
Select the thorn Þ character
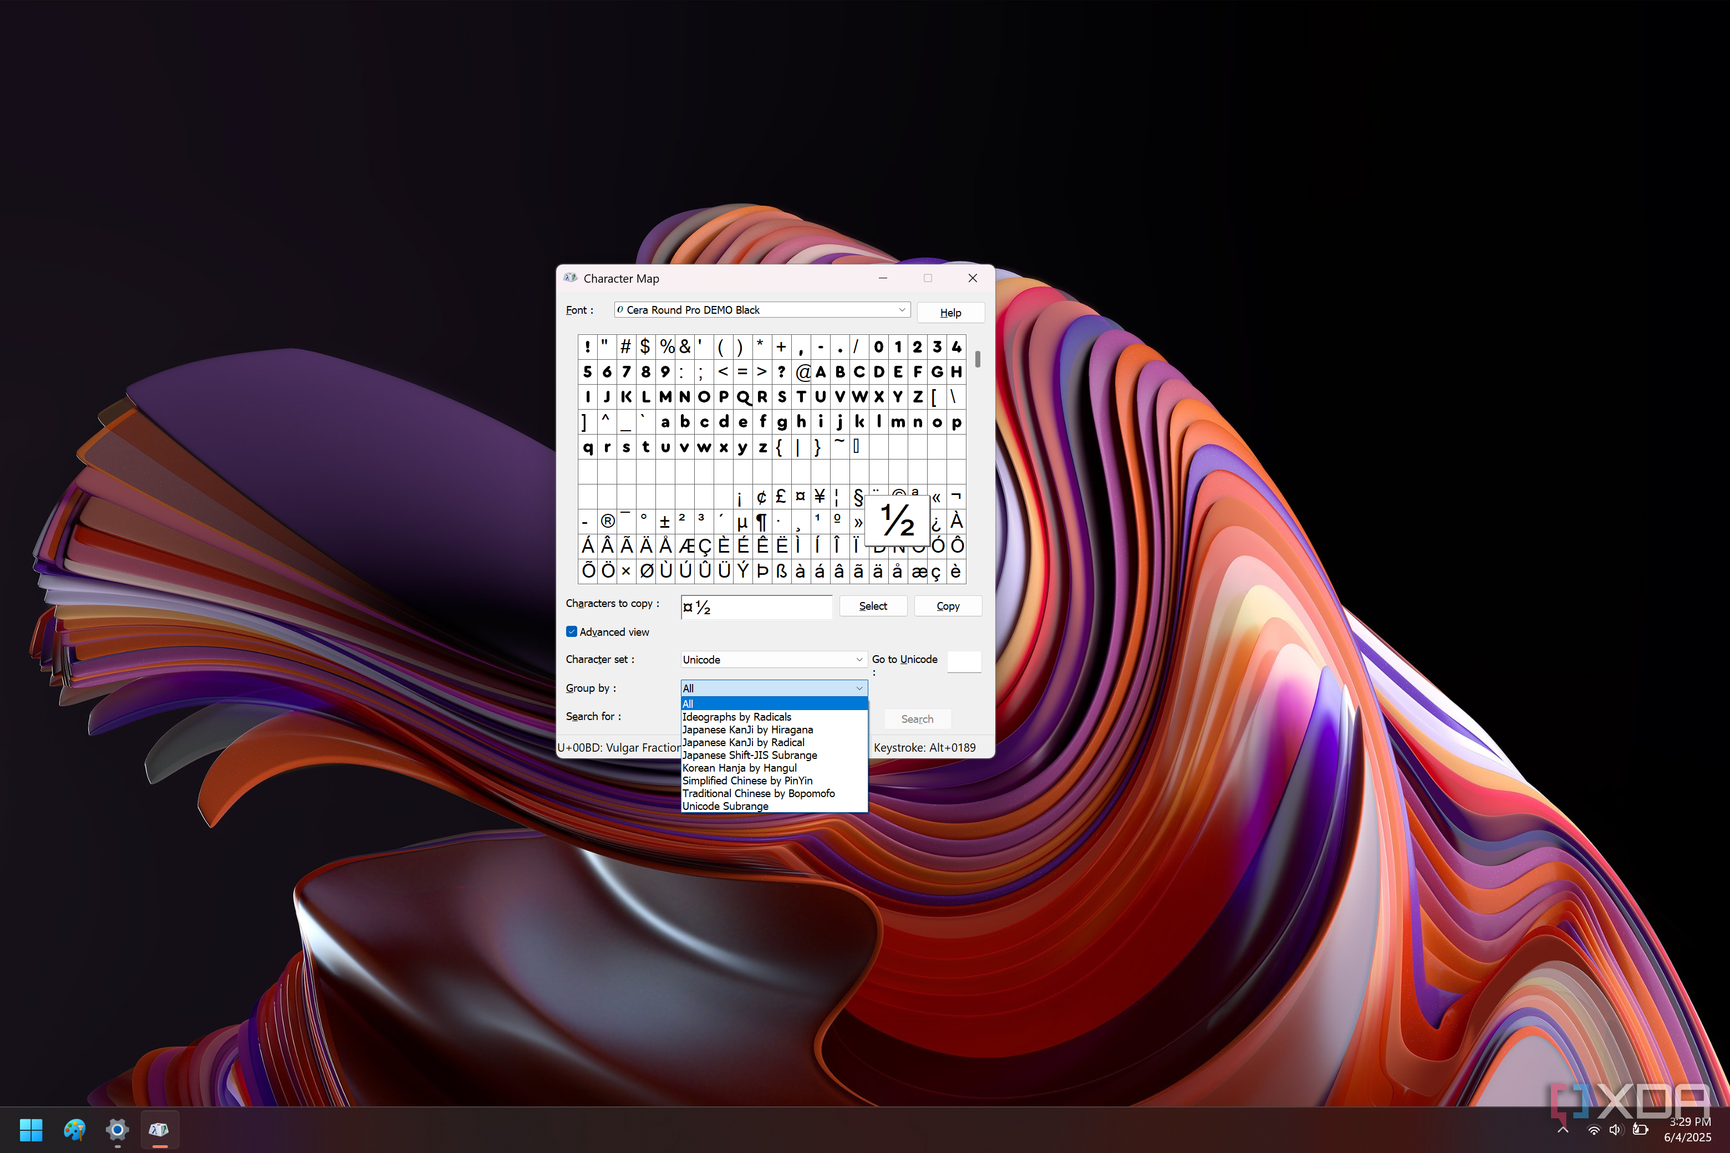pyautogui.click(x=762, y=572)
